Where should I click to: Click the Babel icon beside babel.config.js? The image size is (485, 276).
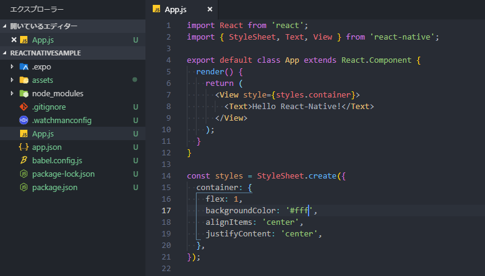pos(24,160)
